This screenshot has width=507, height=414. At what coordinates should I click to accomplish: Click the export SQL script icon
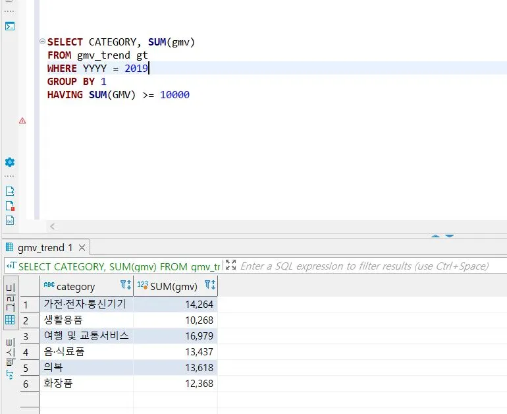[x=10, y=191]
